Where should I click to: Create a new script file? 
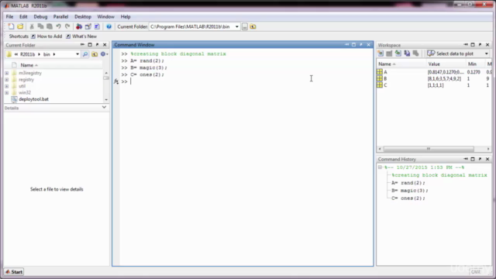11,26
